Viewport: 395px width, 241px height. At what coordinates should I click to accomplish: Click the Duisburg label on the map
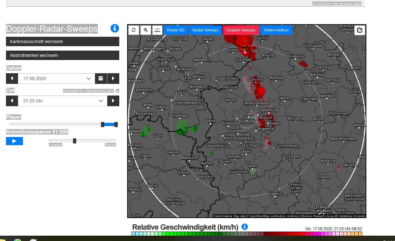(247, 121)
